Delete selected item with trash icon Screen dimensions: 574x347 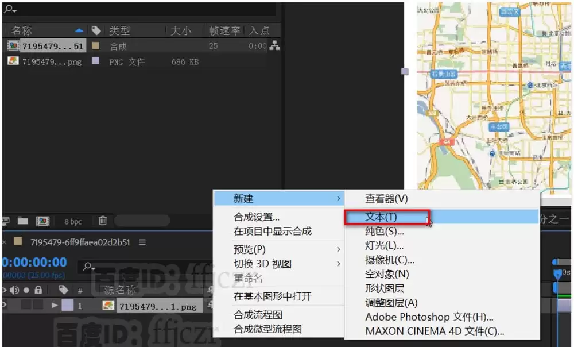pyautogui.click(x=103, y=221)
